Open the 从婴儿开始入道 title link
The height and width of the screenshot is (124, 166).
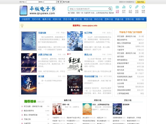coord(45,55)
